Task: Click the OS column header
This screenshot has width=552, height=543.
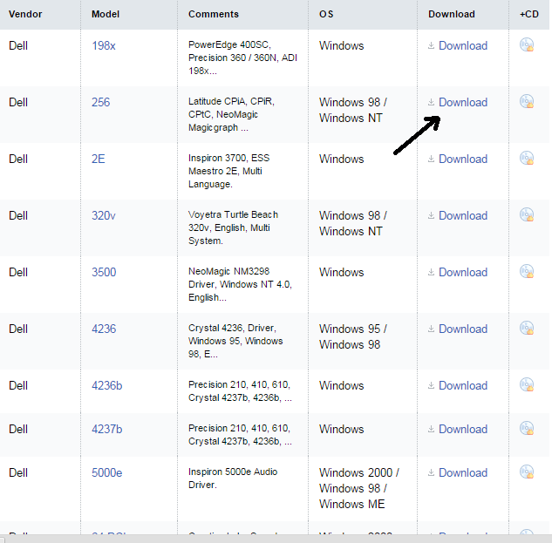Action: [326, 14]
